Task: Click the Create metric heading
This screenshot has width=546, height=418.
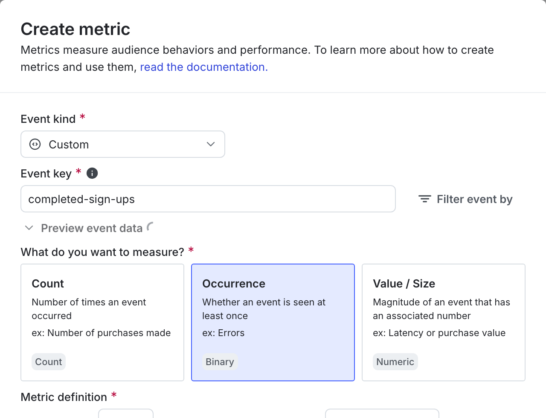Action: [x=75, y=29]
